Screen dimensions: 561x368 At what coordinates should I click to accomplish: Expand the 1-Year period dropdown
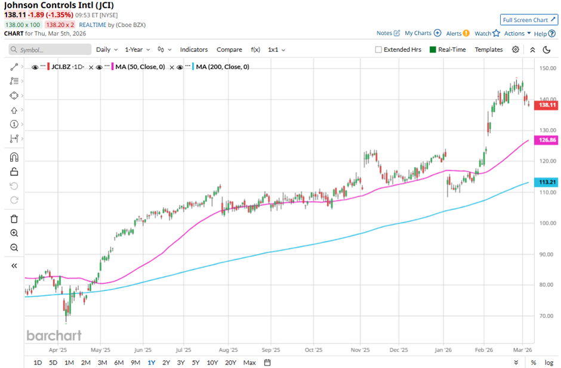(x=137, y=50)
